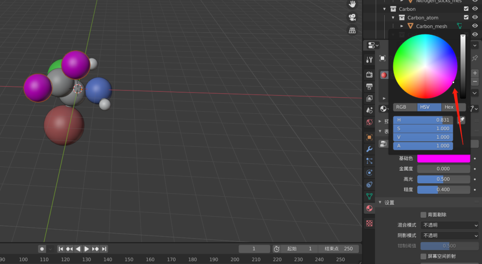The height and width of the screenshot is (264, 482).
Task: Click the magenta 基础色 color swatch
Action: [x=444, y=159]
